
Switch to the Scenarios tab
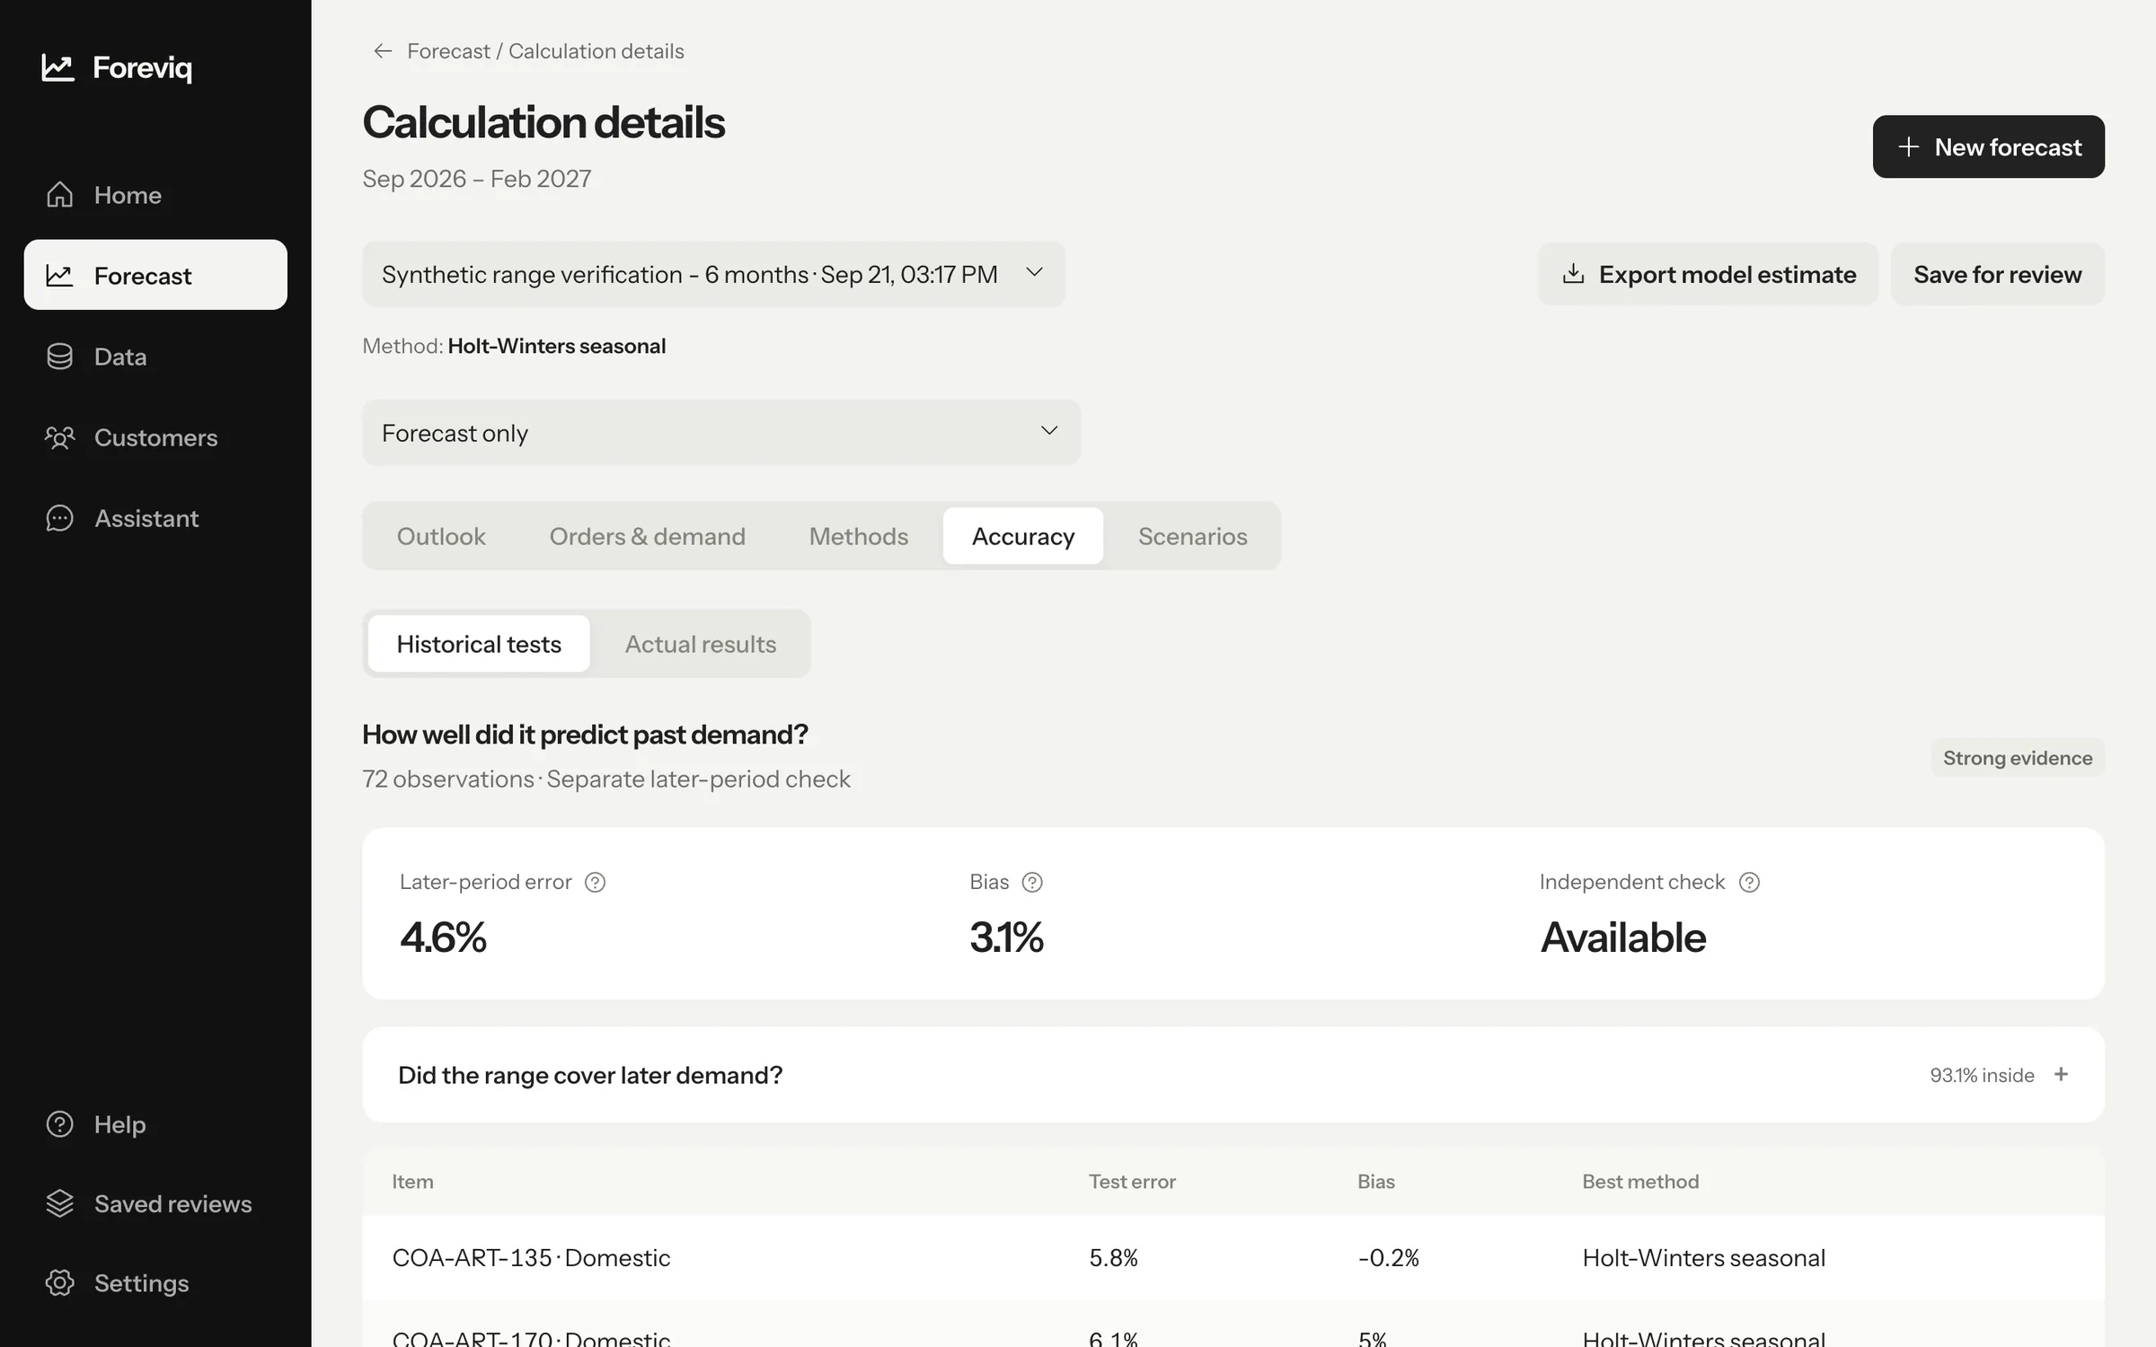(1192, 536)
